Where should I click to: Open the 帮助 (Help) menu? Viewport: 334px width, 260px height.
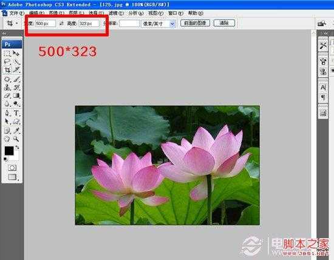point(196,13)
